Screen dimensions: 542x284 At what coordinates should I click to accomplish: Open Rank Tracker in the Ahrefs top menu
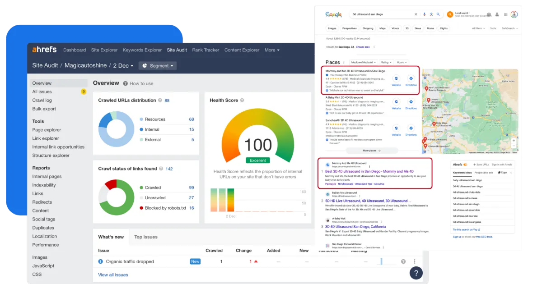[206, 50]
